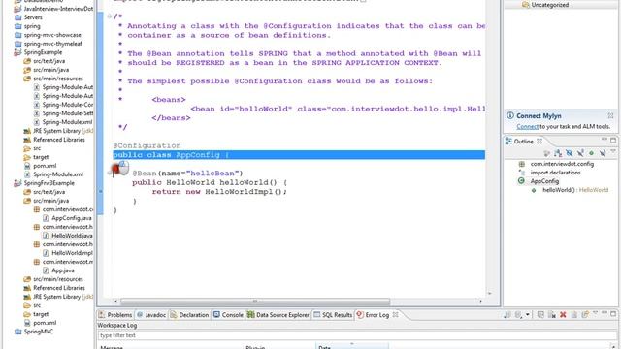621x349 pixels.
Task: Switch to the Javadoc tab
Action: (151, 315)
